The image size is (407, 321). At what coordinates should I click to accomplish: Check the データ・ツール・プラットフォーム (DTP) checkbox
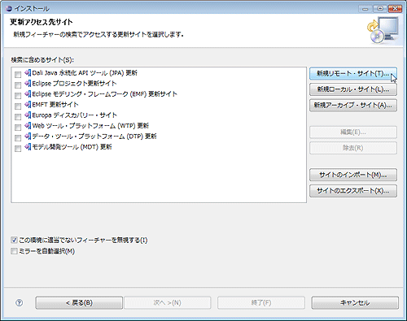click(18, 138)
